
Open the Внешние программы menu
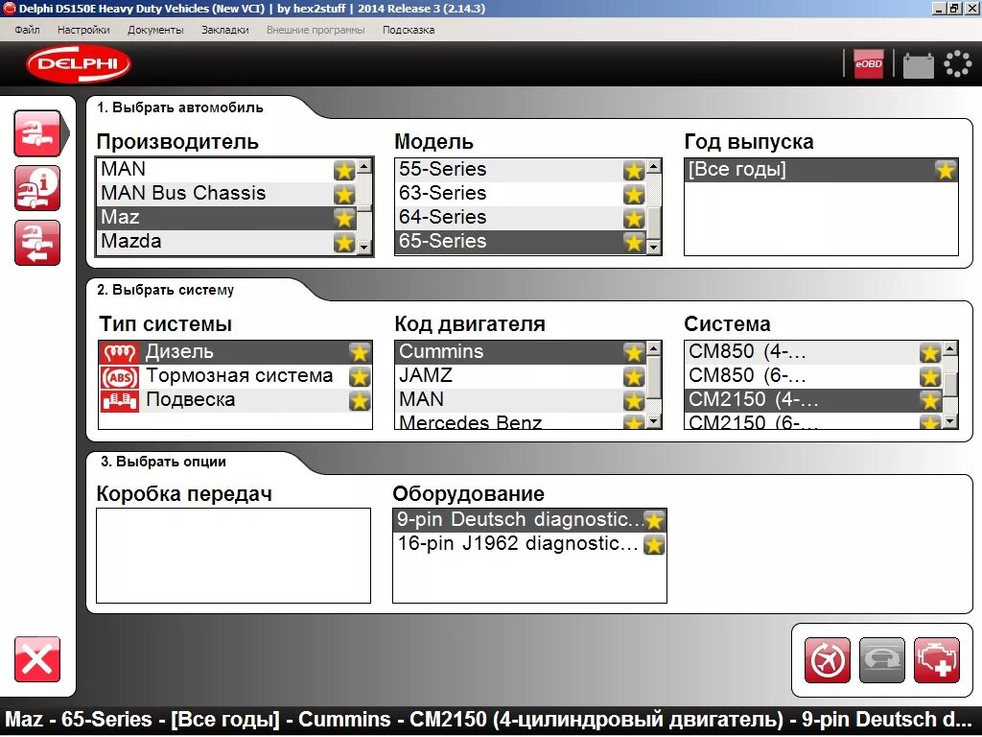(x=316, y=30)
